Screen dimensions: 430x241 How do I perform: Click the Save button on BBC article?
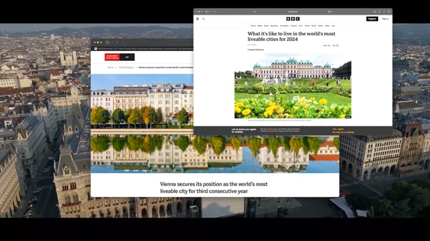tap(335, 46)
